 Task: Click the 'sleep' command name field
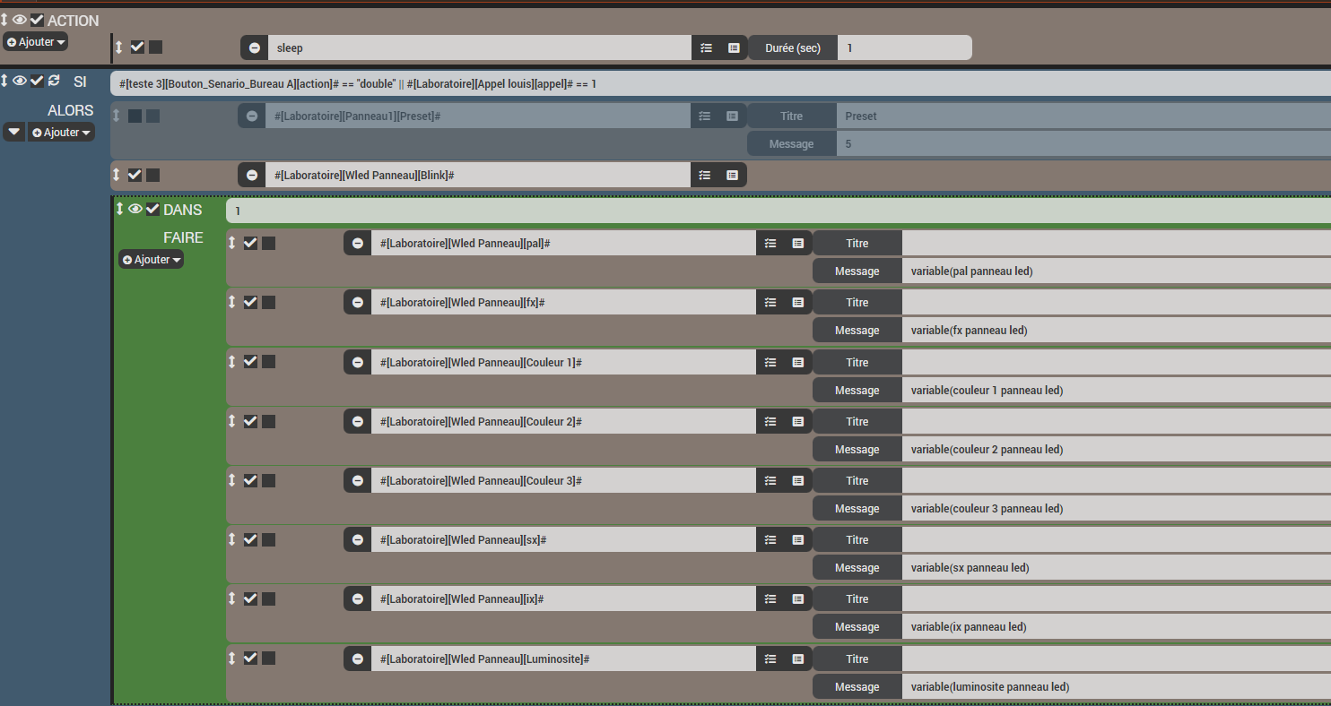[480, 47]
